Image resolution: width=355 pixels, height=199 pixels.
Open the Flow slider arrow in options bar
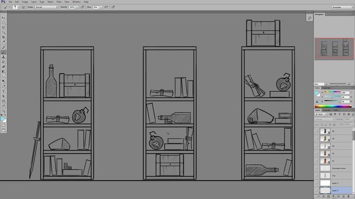pyautogui.click(x=101, y=7)
